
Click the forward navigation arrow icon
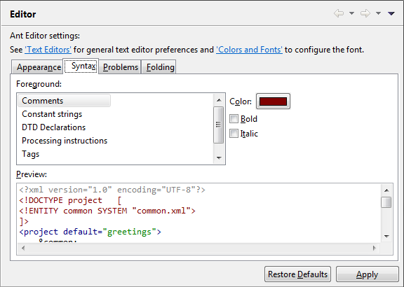[x=365, y=13]
